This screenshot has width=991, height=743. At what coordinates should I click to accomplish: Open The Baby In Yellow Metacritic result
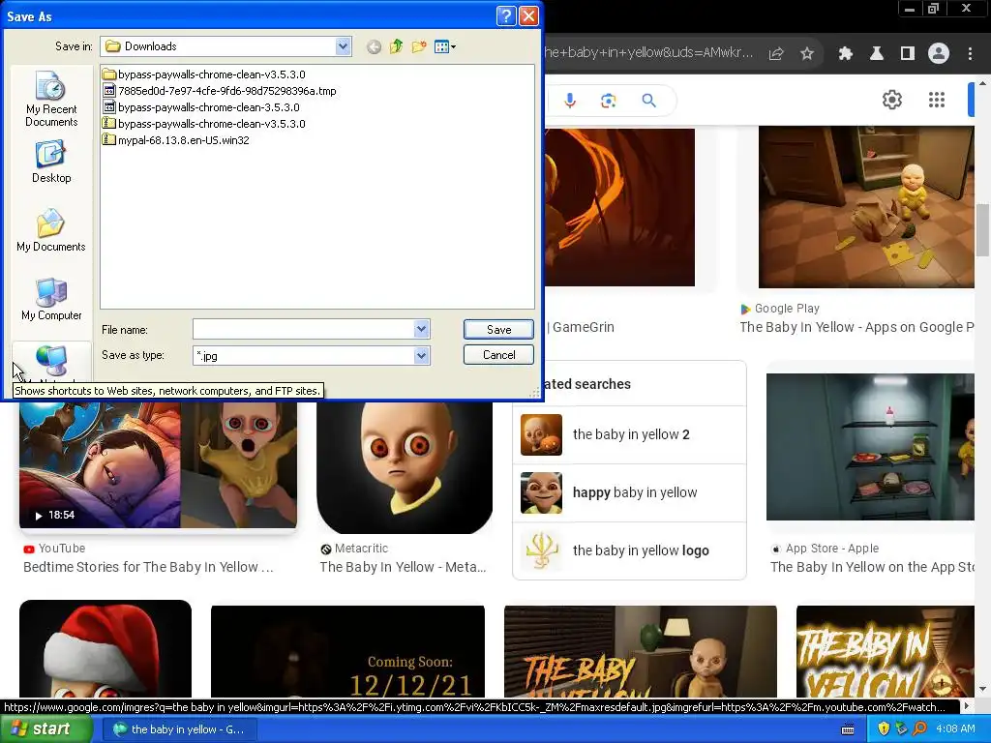coord(403,567)
